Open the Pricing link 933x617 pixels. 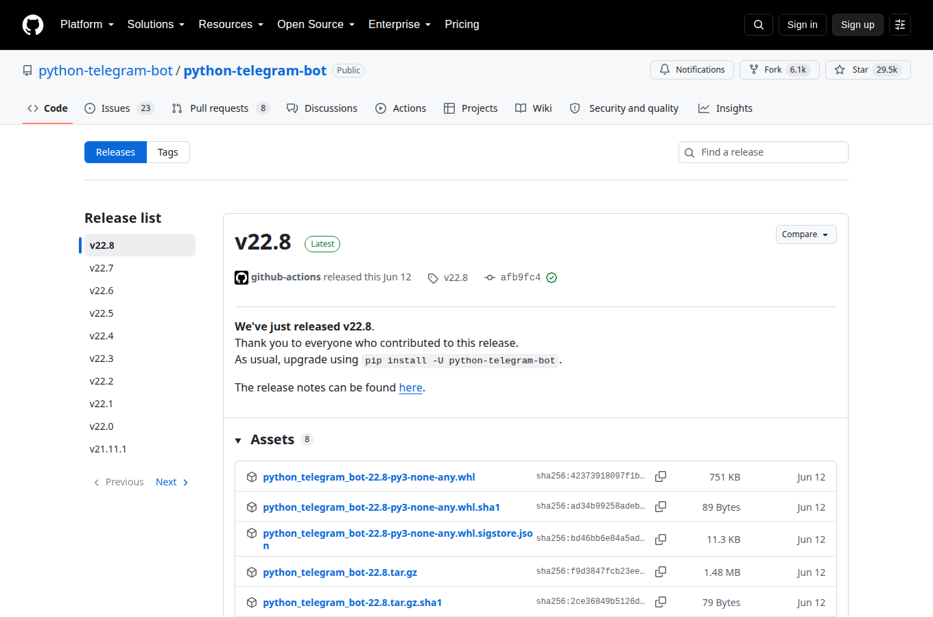coord(462,25)
